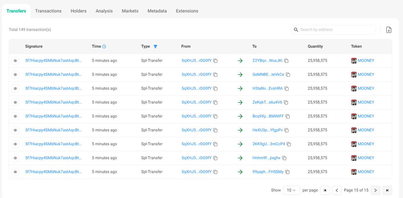Copy sender address in Z2YBqv...WuxJKi row
The image size is (403, 198).
click(216, 61)
